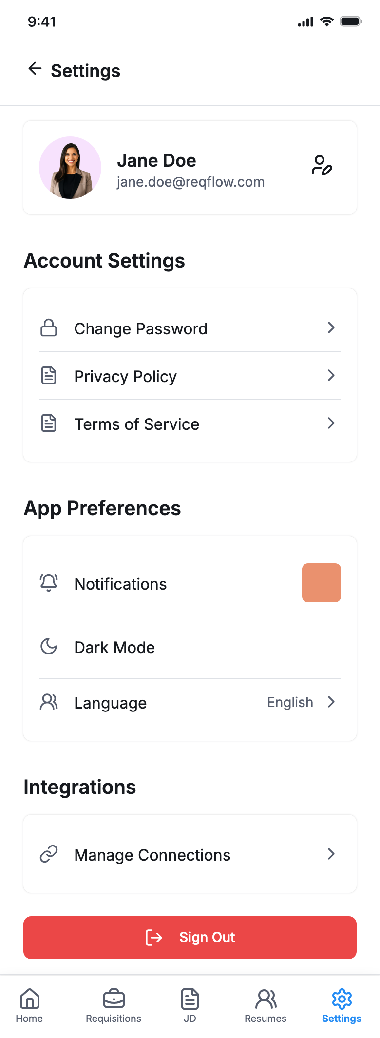Open Manage Connections via its chevron
The height and width of the screenshot is (1038, 380).
pos(331,854)
